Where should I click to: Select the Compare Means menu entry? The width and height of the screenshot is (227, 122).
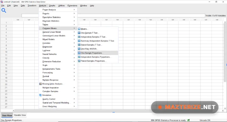click(58, 28)
